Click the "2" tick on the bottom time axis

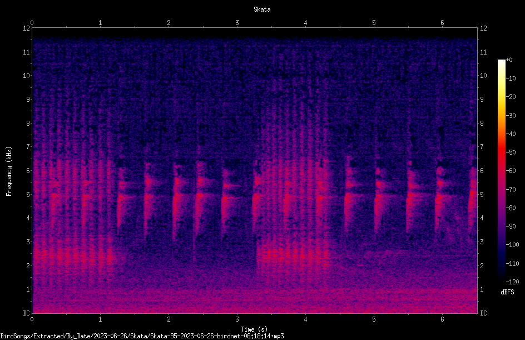pos(169,319)
